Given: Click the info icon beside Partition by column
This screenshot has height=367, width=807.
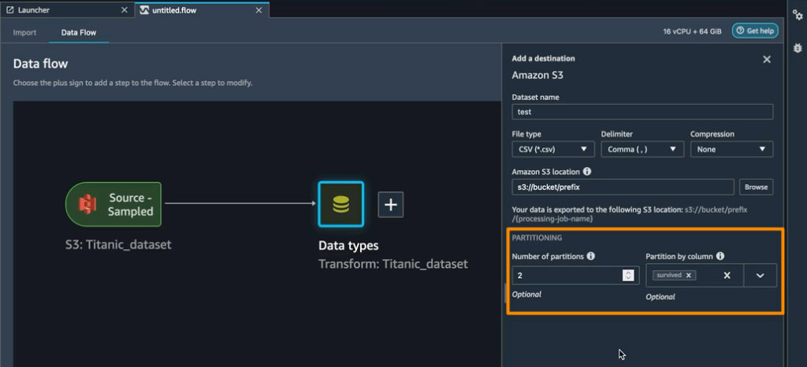Looking at the screenshot, I should click(x=720, y=256).
